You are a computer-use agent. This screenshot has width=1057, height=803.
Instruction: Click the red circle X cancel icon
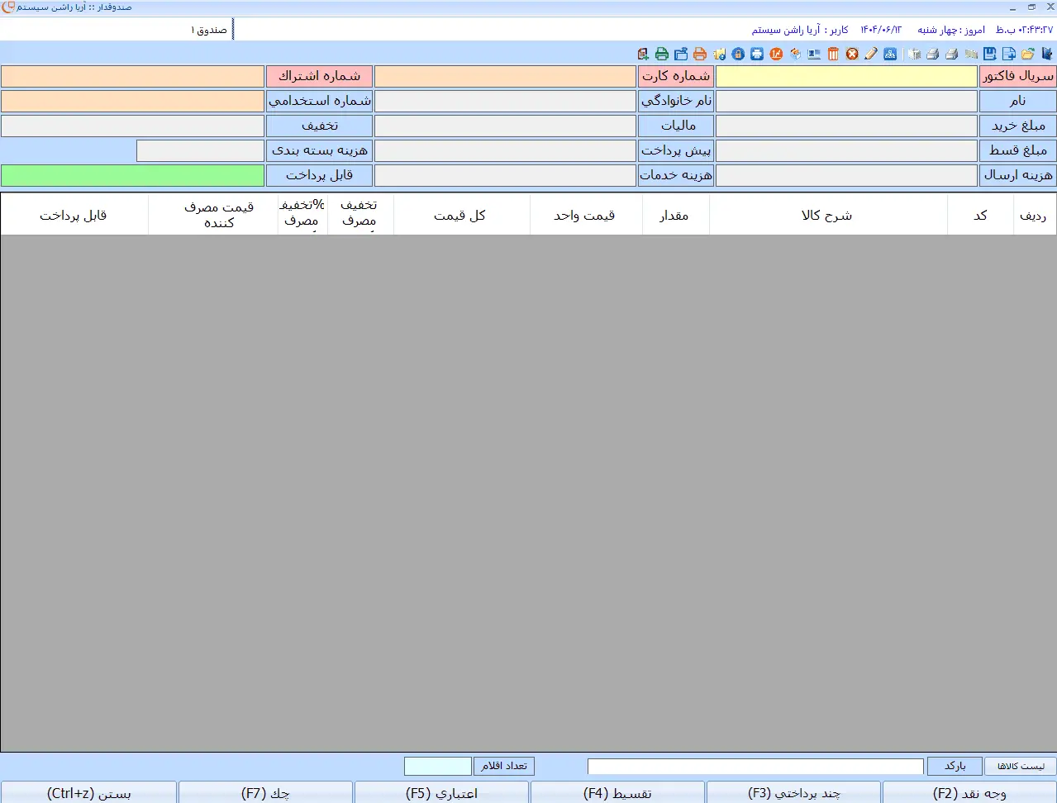point(852,54)
